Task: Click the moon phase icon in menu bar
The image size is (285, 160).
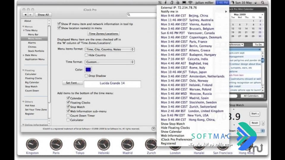Action: [232, 3]
